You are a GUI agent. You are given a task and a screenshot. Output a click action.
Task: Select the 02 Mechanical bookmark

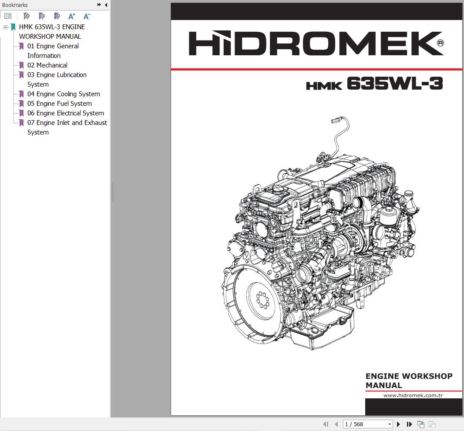[47, 65]
